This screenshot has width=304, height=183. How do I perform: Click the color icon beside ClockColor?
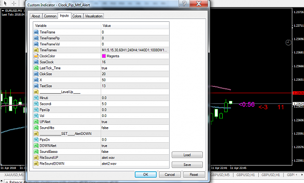click(x=36, y=56)
